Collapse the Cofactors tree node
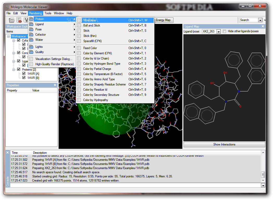 14,41
